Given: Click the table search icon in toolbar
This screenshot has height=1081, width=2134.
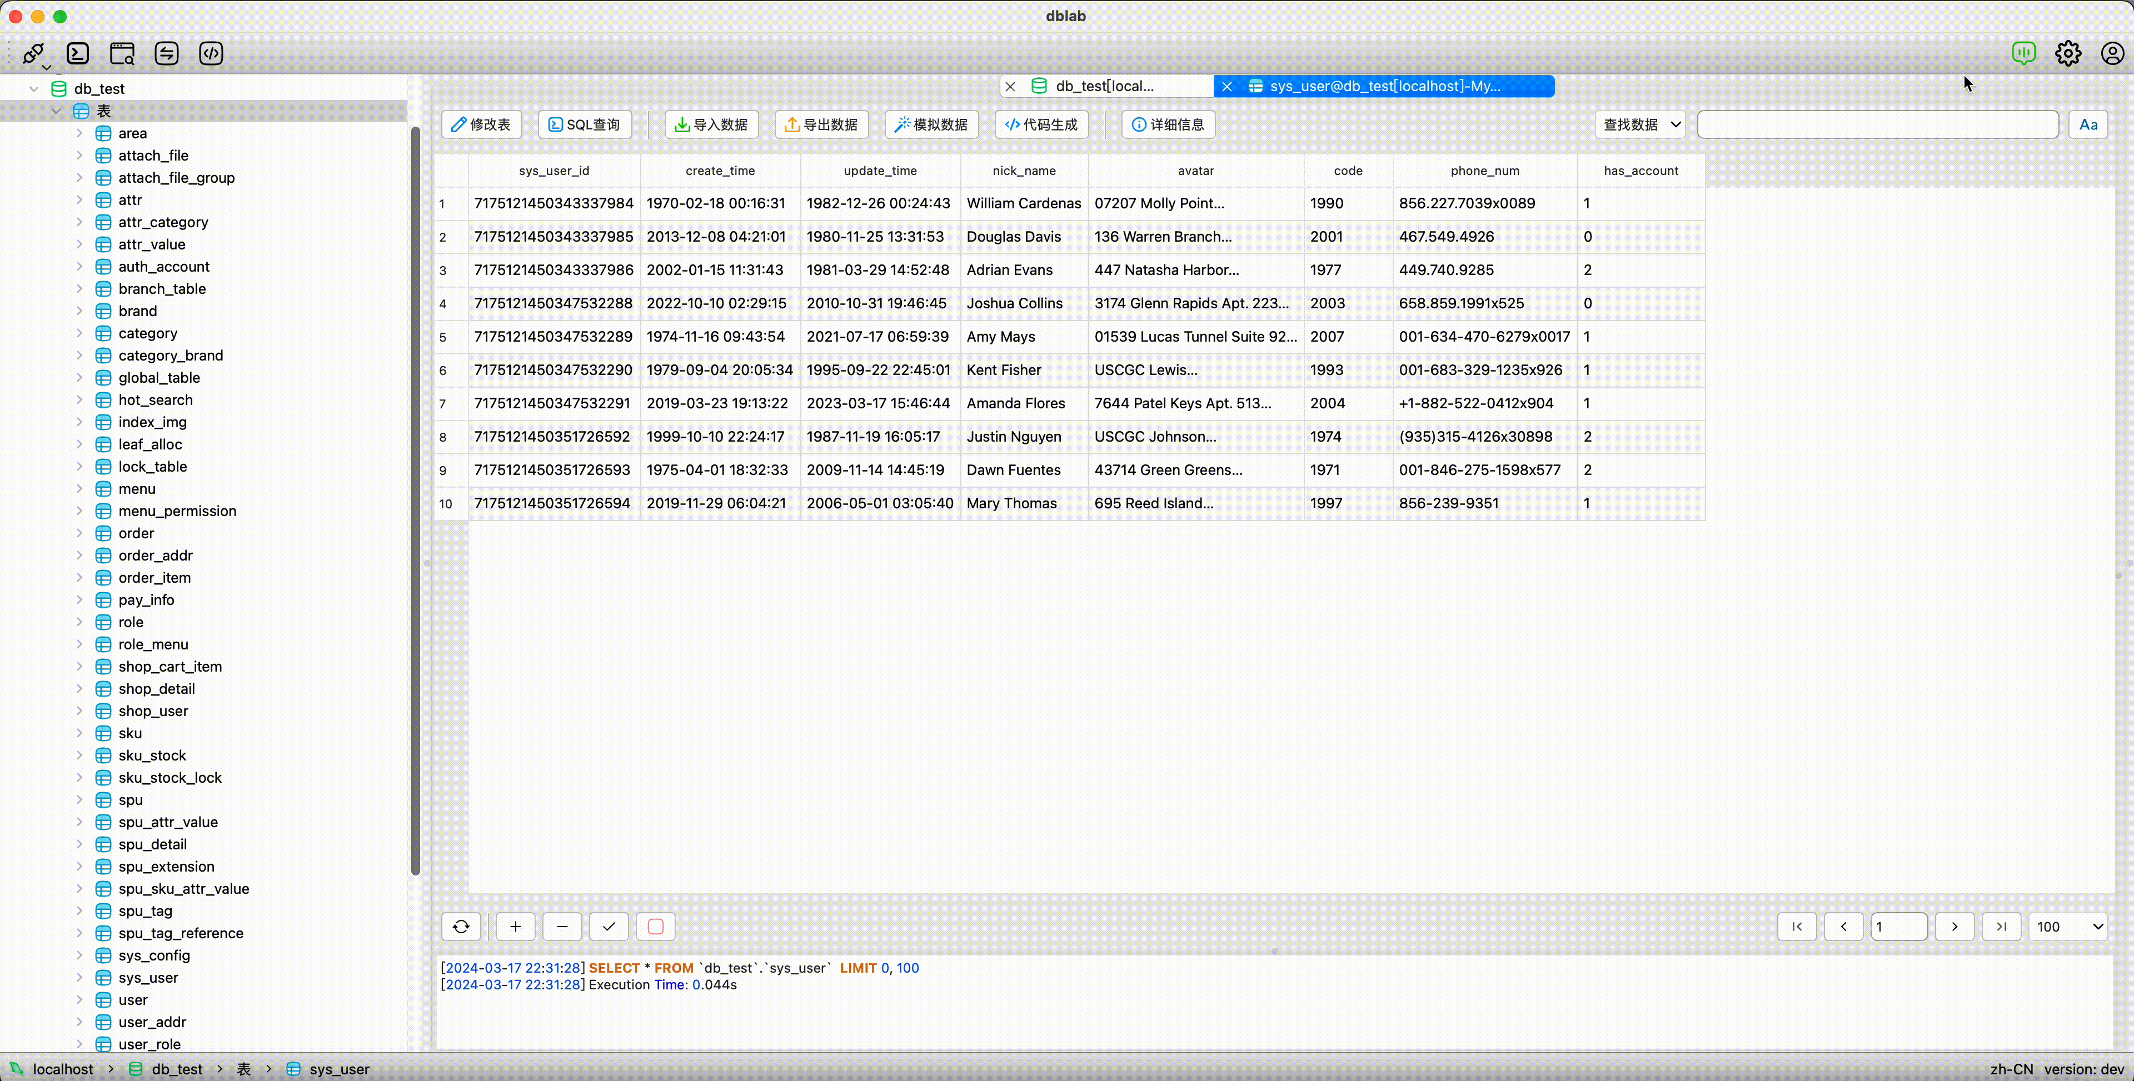Looking at the screenshot, I should [123, 54].
